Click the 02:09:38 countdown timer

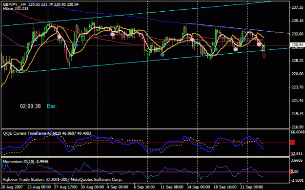click(30, 106)
